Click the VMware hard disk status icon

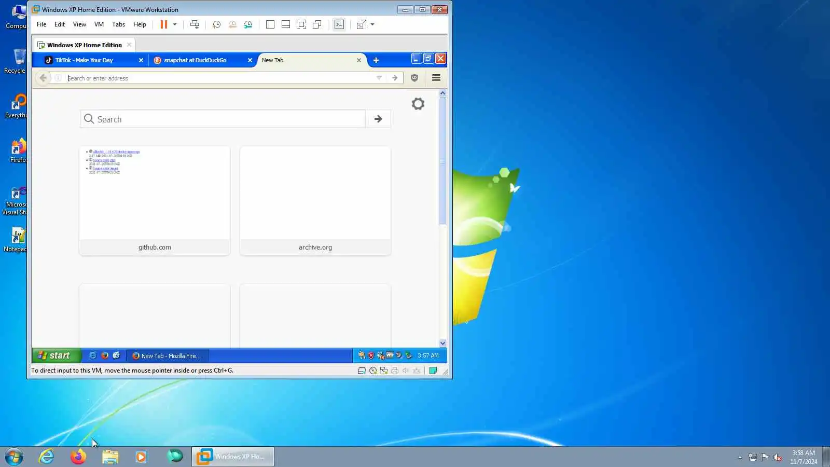[x=362, y=370]
